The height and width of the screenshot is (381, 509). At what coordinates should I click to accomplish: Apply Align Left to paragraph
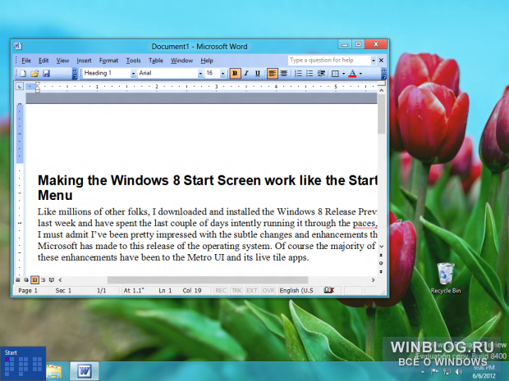(x=272, y=74)
